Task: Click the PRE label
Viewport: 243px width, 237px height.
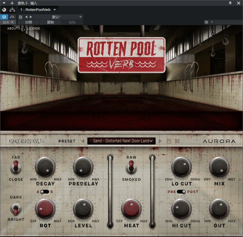Action: pos(172,192)
